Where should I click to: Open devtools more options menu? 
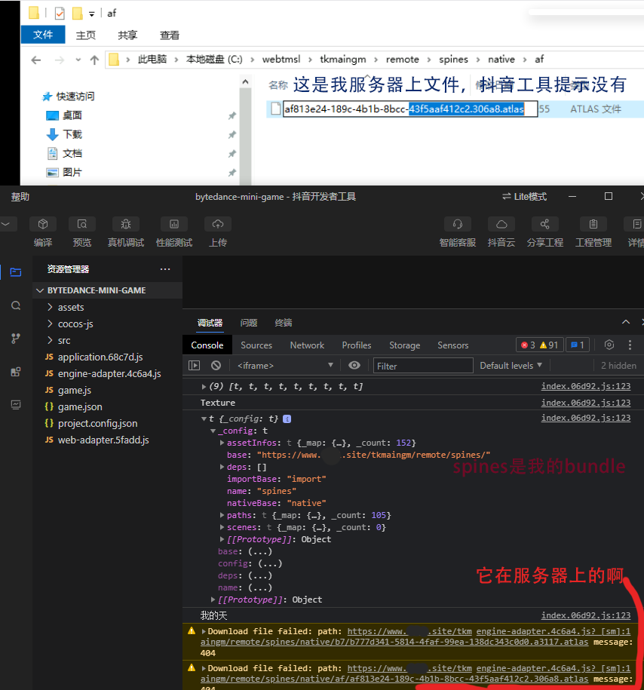630,345
